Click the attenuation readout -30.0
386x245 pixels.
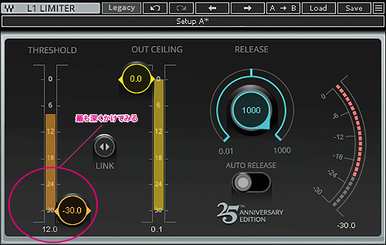coord(346,225)
